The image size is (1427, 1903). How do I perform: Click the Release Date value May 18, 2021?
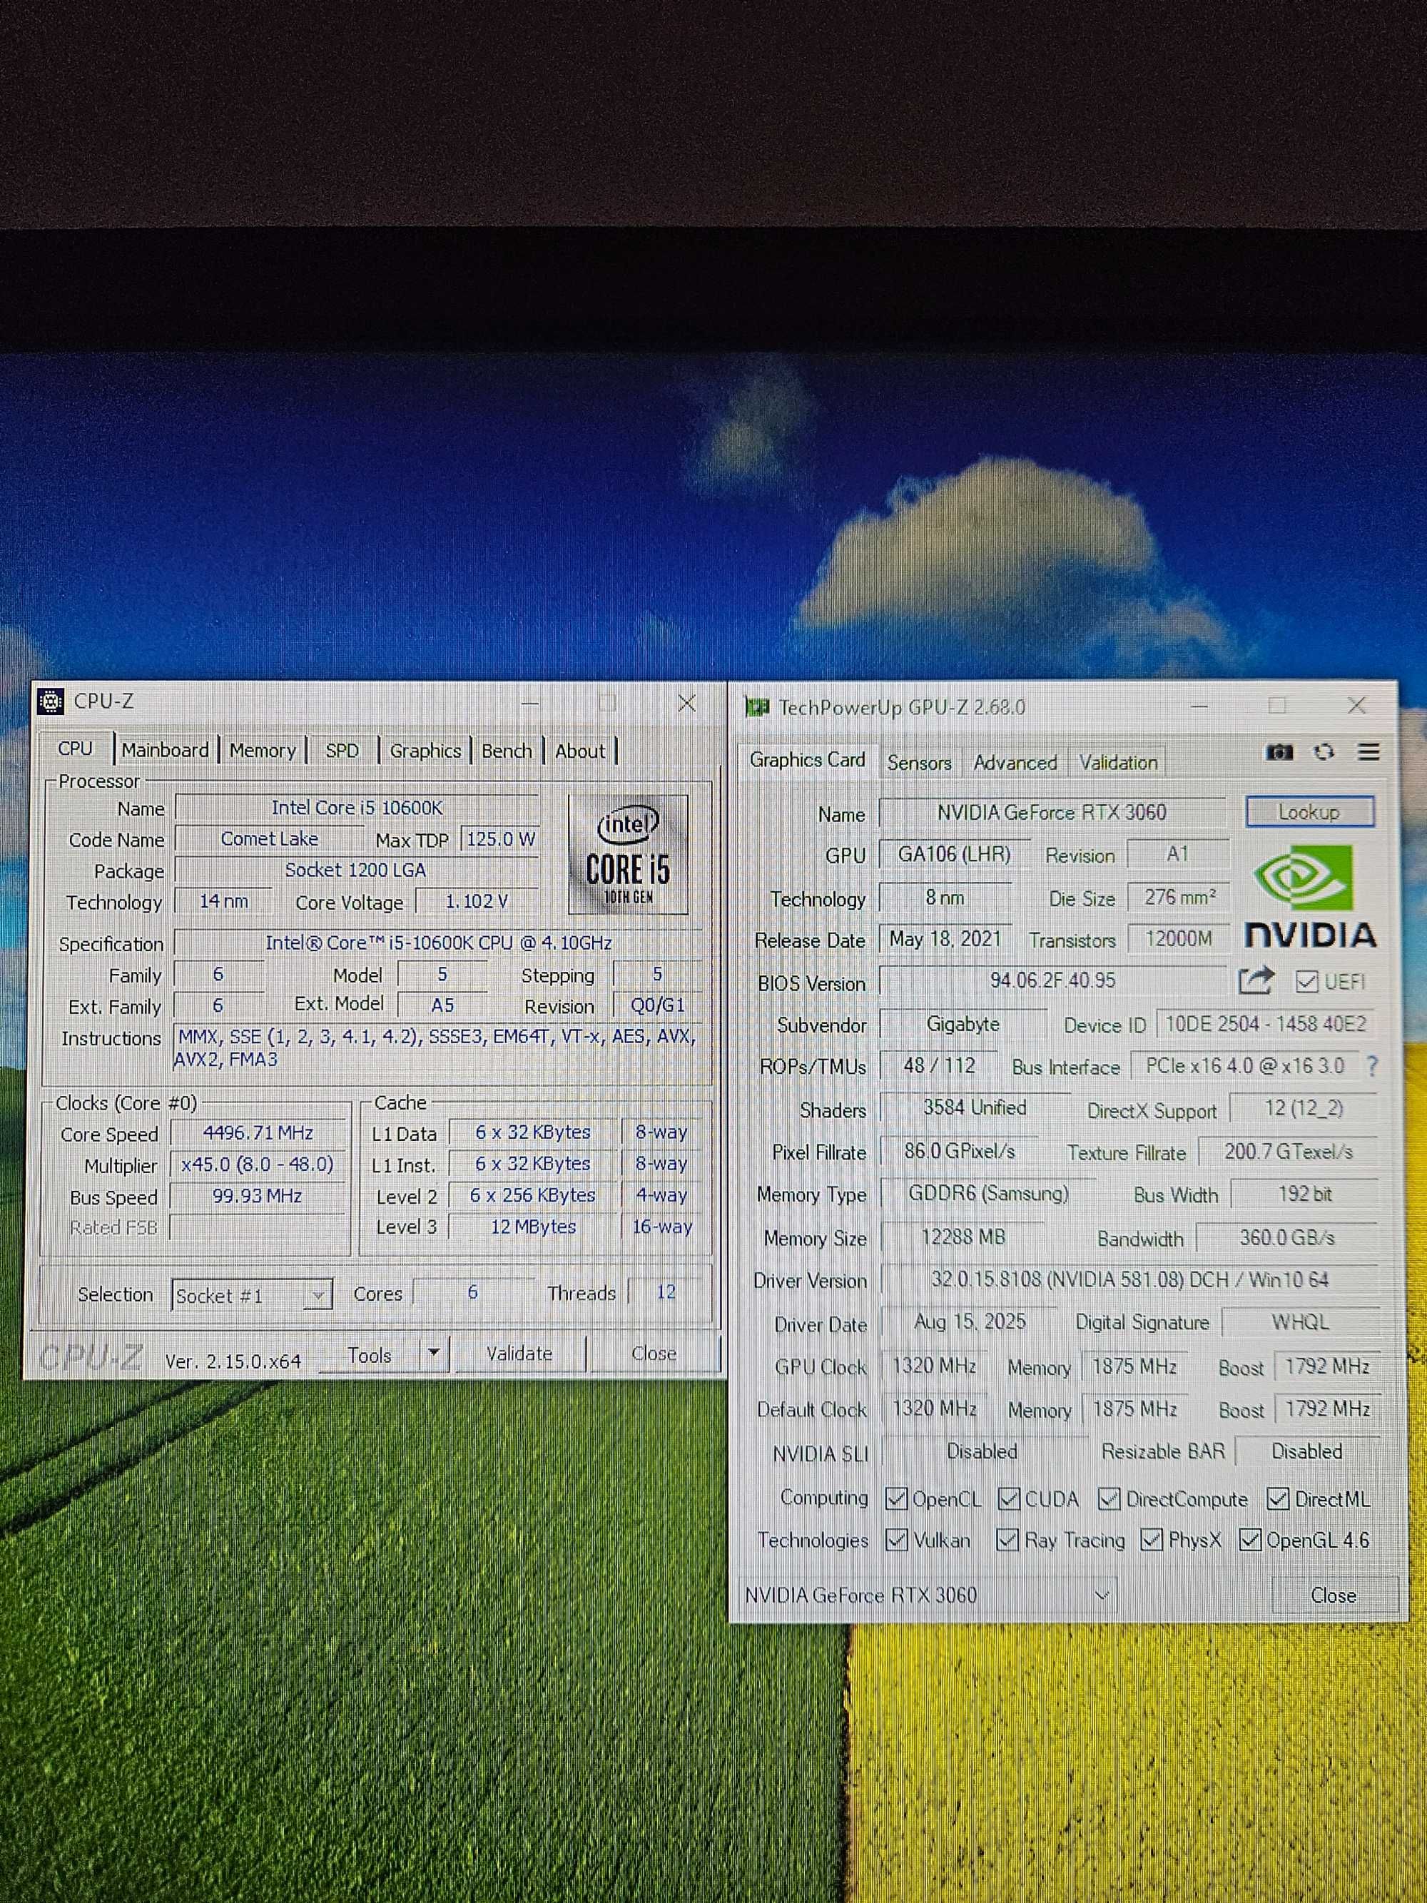[945, 938]
